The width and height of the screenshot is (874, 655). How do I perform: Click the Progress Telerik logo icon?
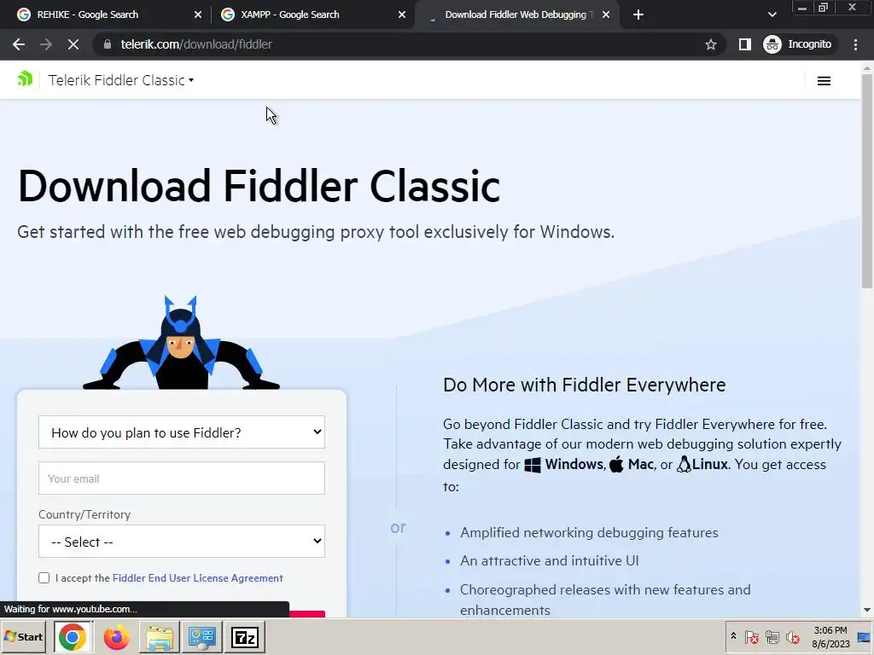click(x=25, y=79)
